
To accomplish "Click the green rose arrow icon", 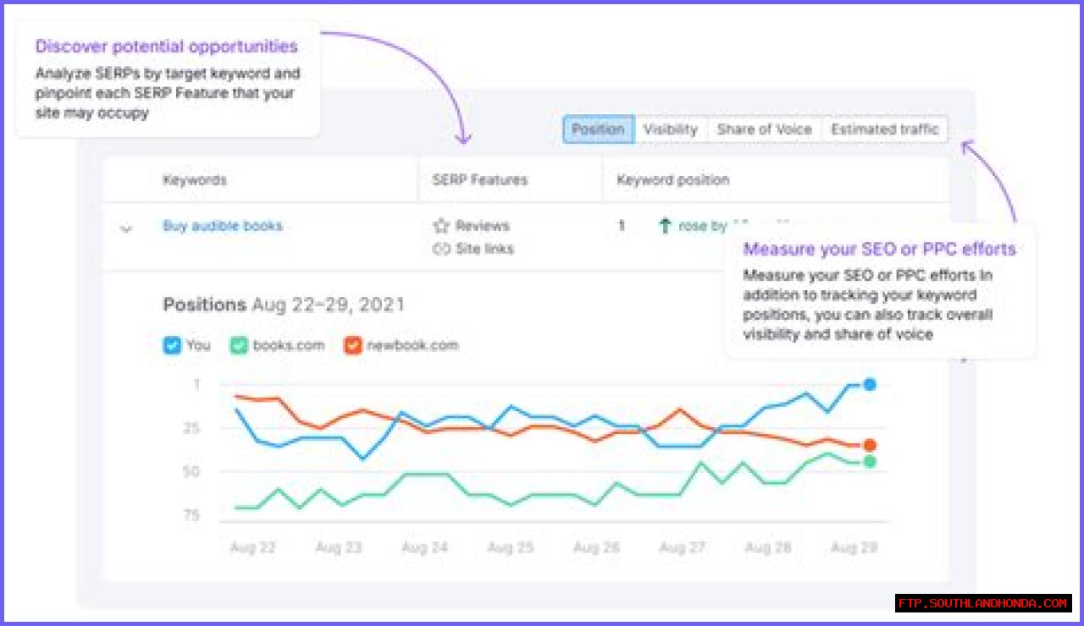I will click(665, 226).
